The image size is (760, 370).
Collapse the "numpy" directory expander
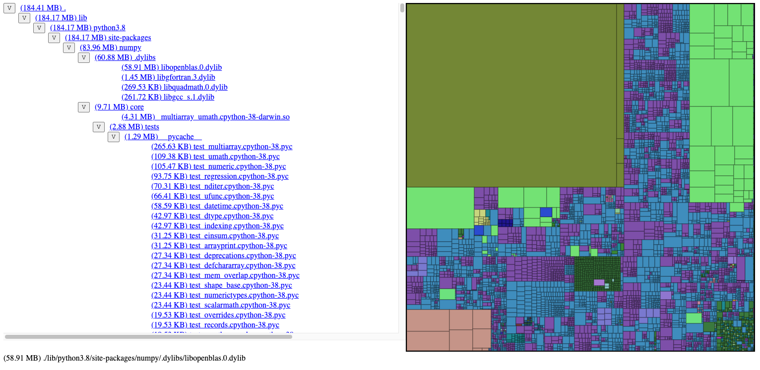(x=68, y=48)
